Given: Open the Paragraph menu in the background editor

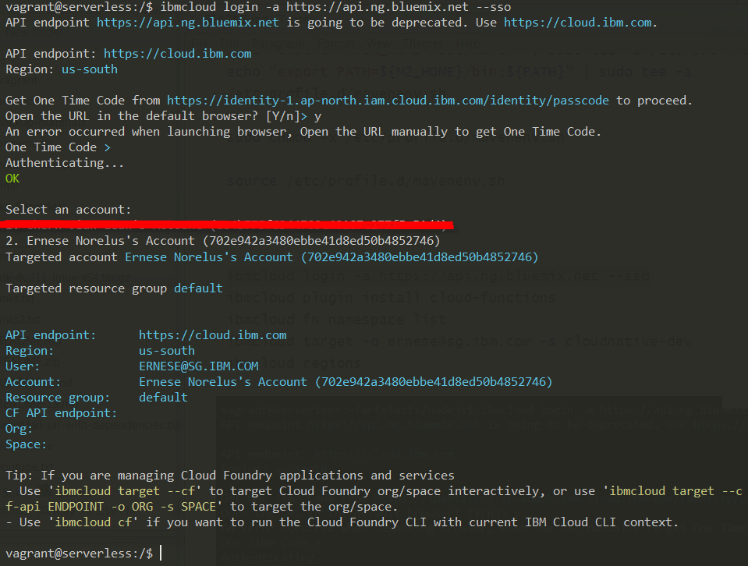Looking at the screenshot, I should coord(278,44).
